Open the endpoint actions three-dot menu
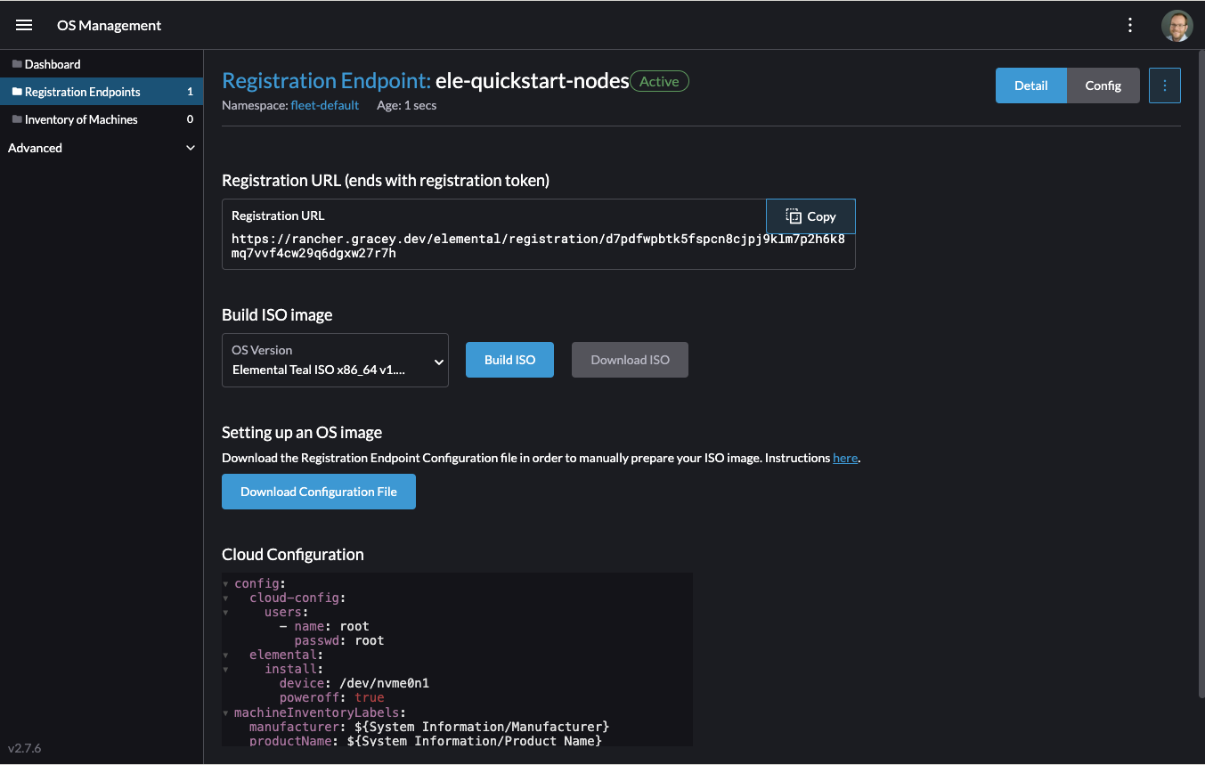This screenshot has width=1205, height=765. coord(1165,85)
